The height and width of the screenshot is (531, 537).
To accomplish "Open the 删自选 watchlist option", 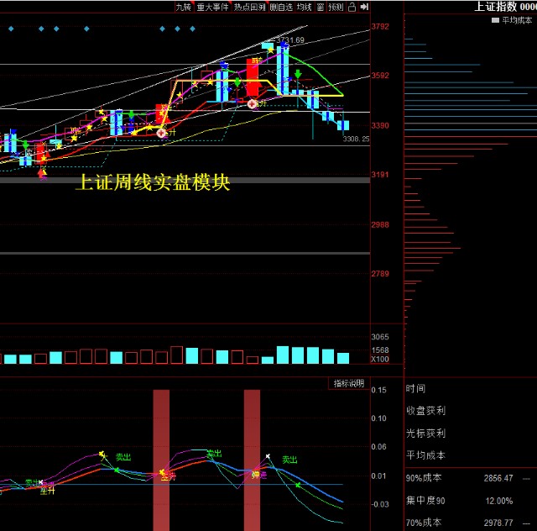I will 280,7.
